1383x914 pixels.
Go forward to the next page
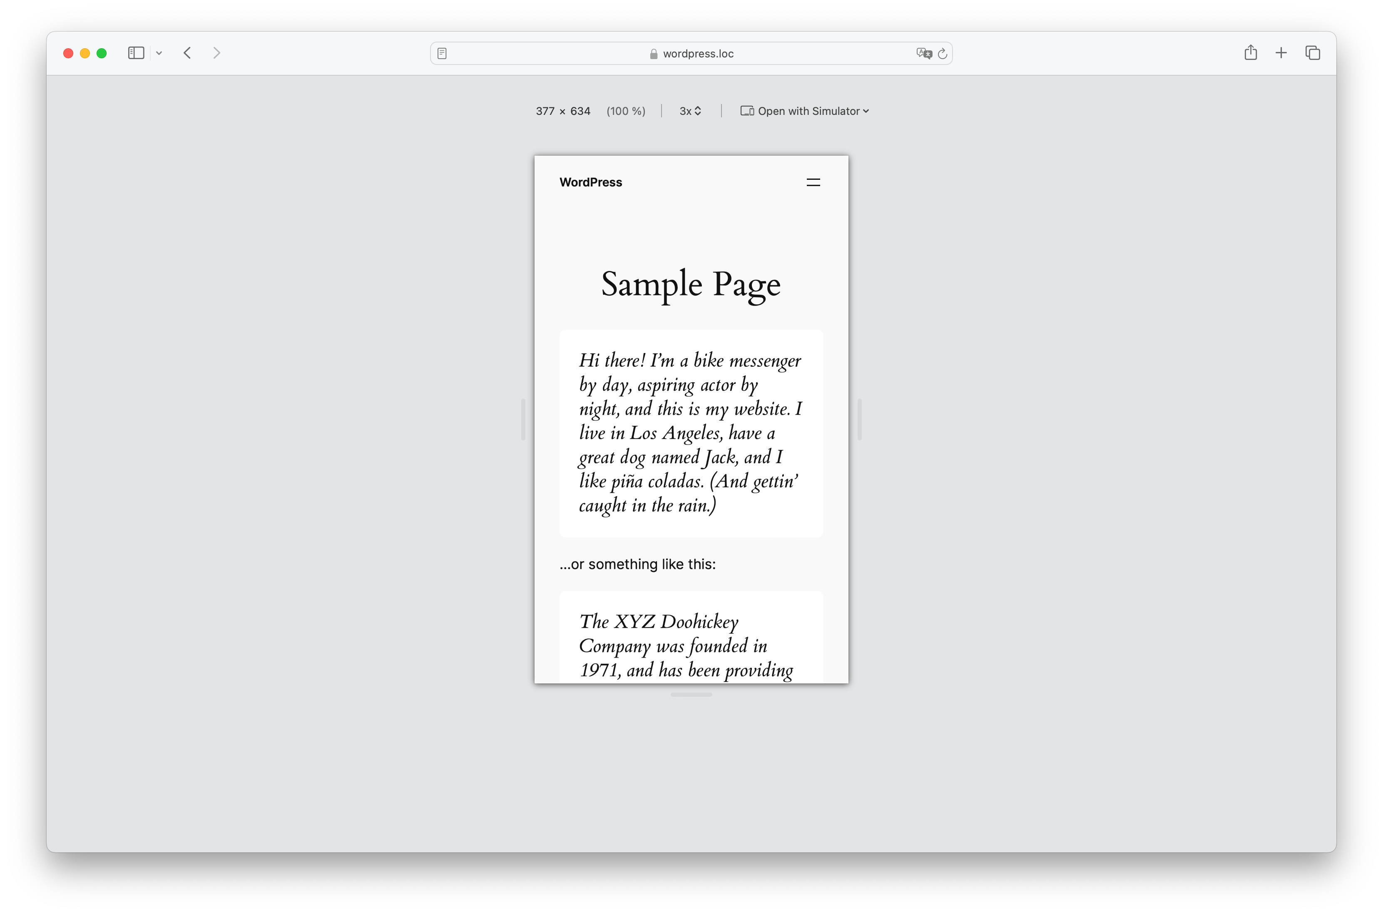point(216,53)
